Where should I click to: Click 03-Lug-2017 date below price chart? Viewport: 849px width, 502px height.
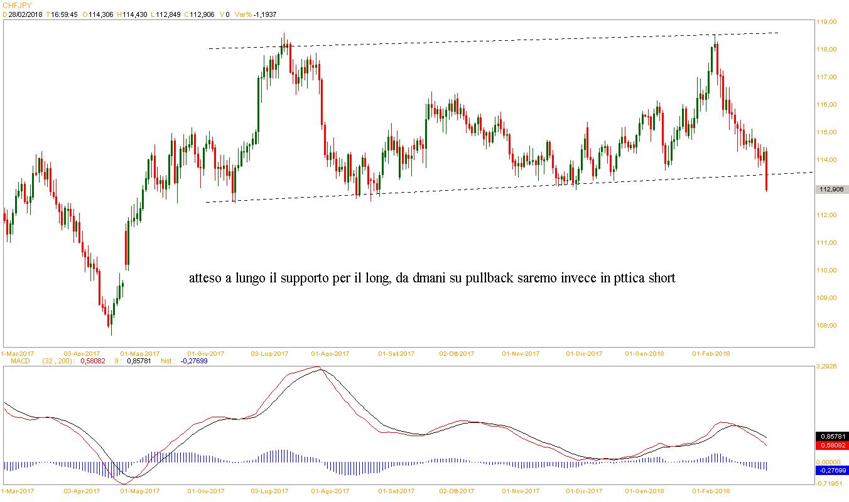point(269,353)
